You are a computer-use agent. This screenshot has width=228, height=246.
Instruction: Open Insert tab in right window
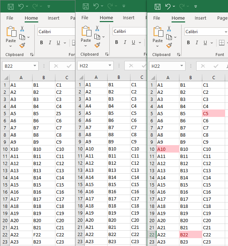pos(200,18)
